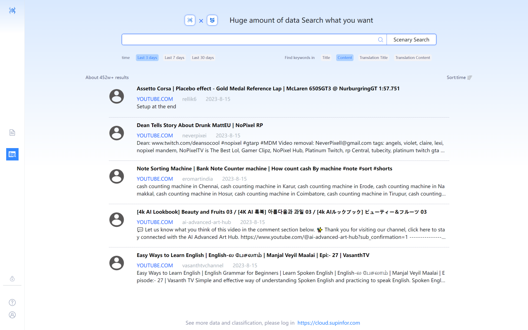The image size is (528, 330).
Task: Open the help question mark icon
Action: click(12, 302)
